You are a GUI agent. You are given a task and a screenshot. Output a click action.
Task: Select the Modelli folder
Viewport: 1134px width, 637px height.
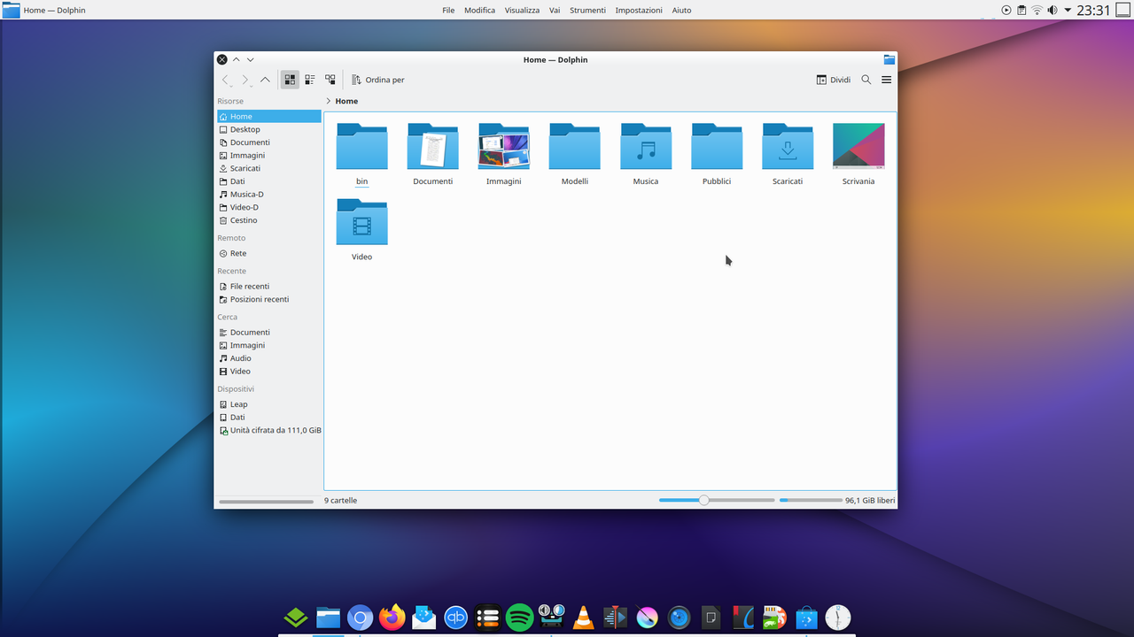tap(574, 147)
